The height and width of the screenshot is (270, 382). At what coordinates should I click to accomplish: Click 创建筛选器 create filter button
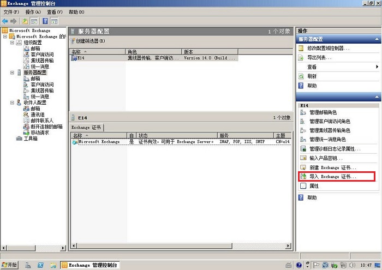tap(89, 41)
